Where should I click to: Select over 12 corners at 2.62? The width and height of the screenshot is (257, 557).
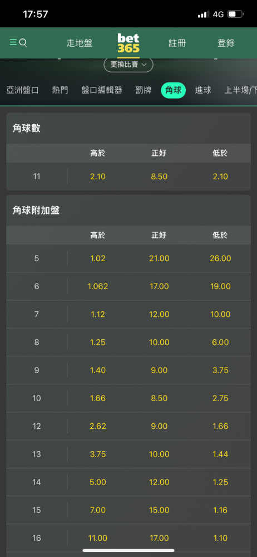[98, 426]
